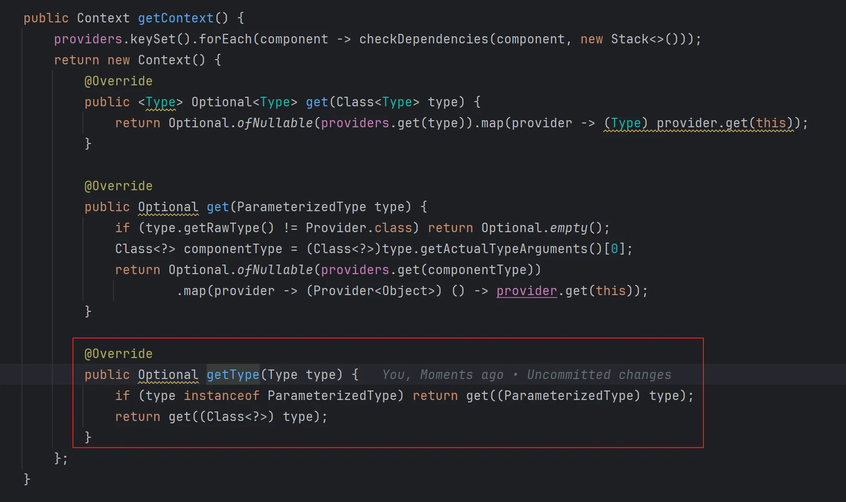Click the getContext method name

175,18
